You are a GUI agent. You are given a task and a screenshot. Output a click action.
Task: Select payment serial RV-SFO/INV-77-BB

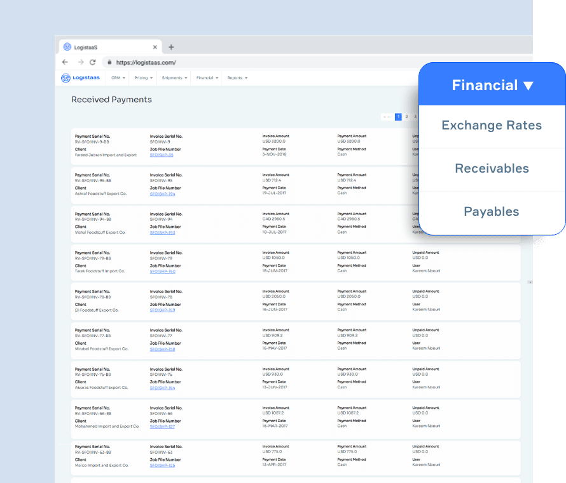(x=93, y=336)
